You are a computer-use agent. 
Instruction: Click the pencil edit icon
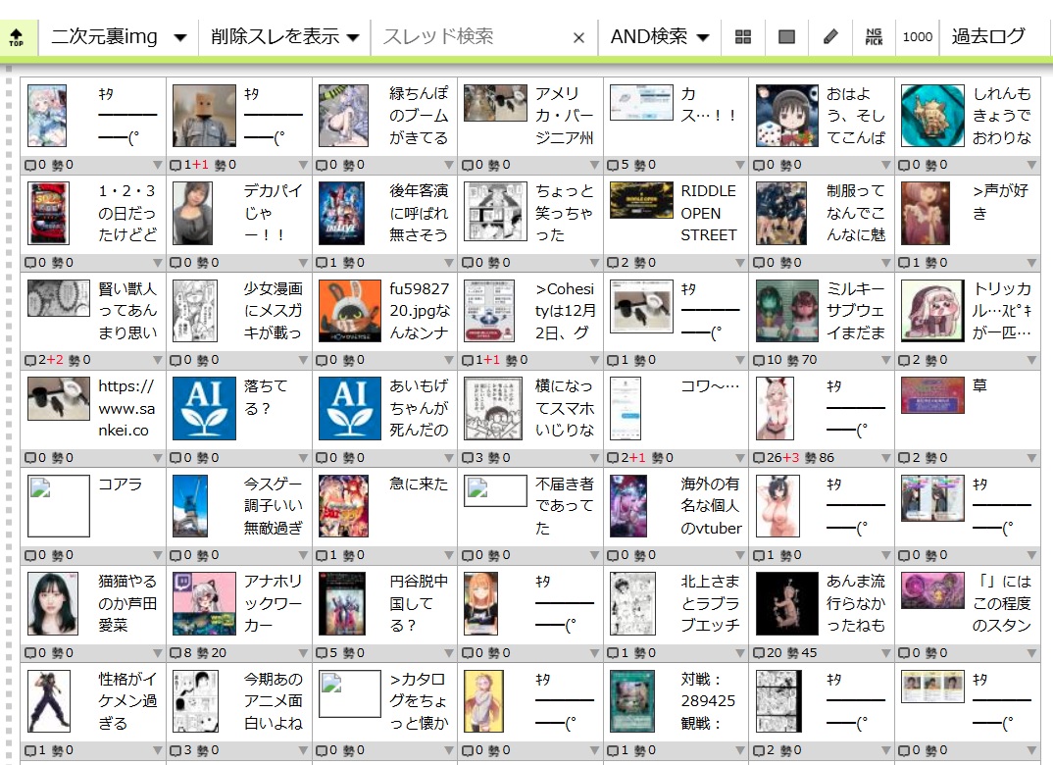coord(830,37)
